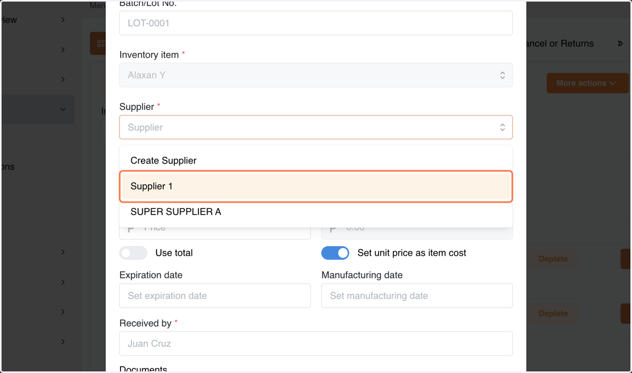Open the 'More actions' dropdown button
The image size is (632, 373).
pyautogui.click(x=587, y=83)
